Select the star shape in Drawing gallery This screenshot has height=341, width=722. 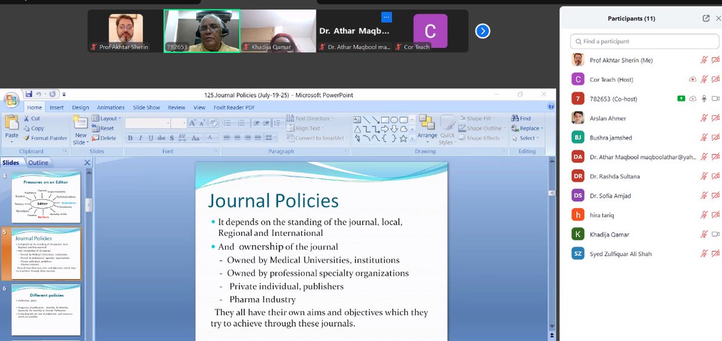pyautogui.click(x=404, y=138)
